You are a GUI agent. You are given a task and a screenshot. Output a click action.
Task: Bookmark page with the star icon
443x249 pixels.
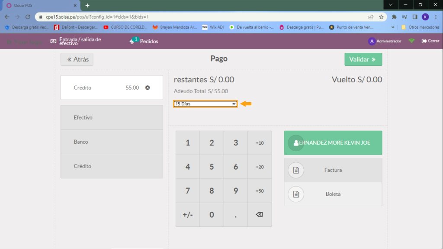(x=381, y=17)
